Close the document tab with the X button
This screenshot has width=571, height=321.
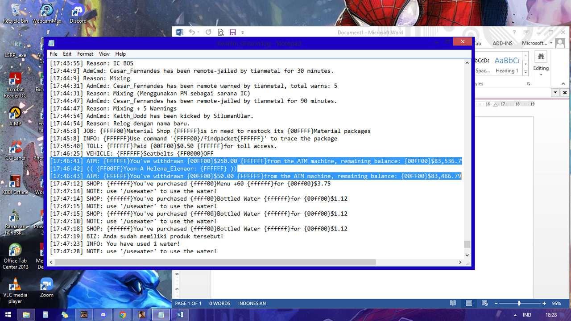click(565, 93)
